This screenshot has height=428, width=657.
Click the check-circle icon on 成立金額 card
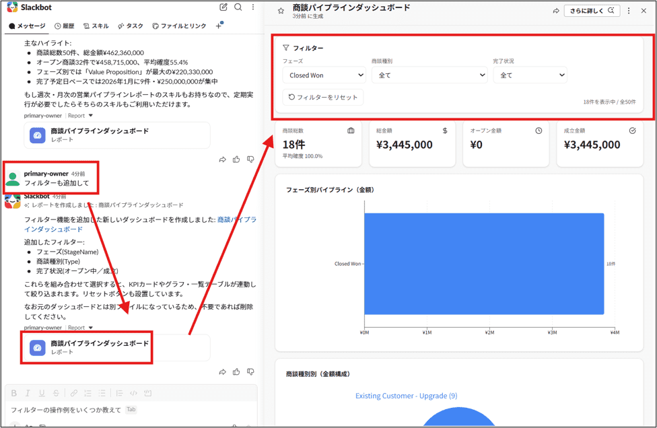(633, 131)
